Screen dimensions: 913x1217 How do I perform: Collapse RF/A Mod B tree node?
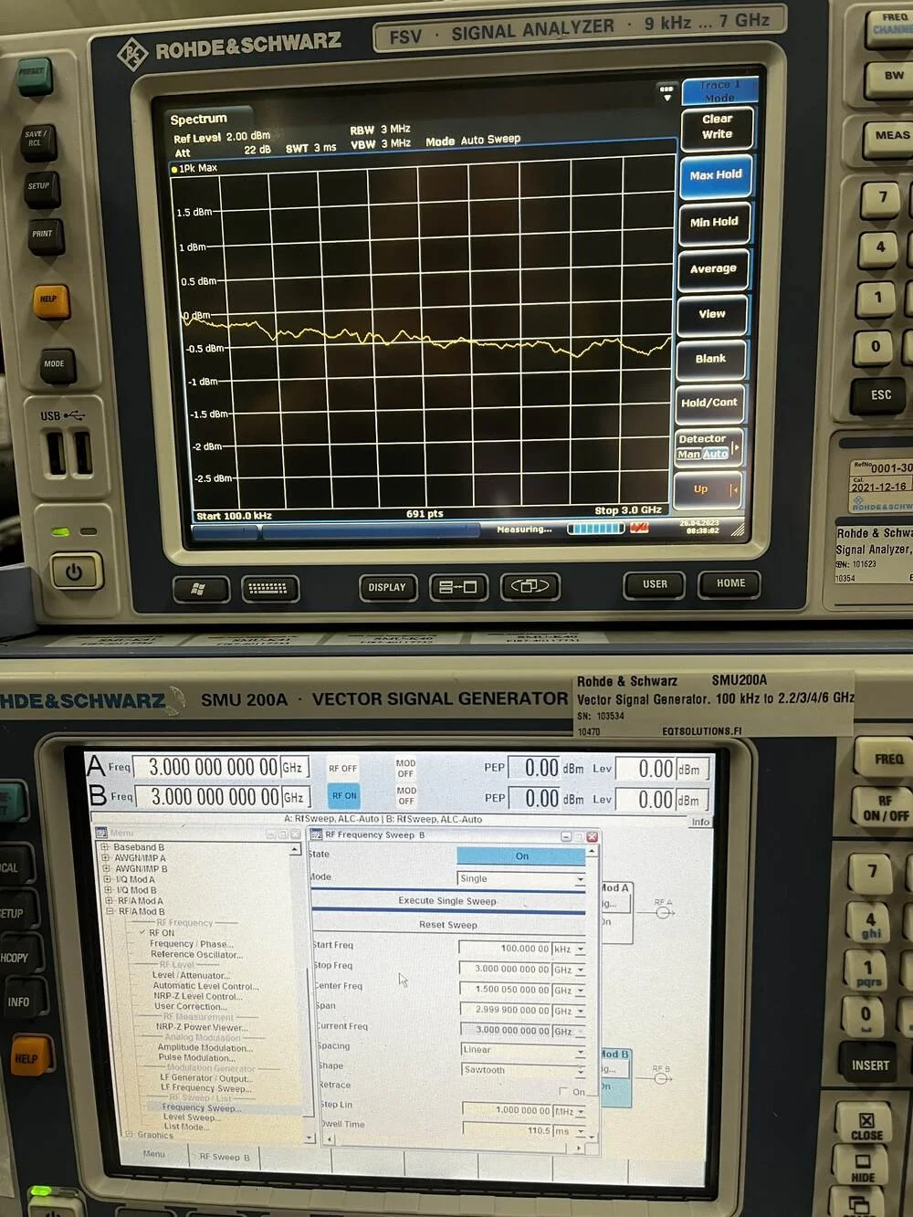[110, 911]
